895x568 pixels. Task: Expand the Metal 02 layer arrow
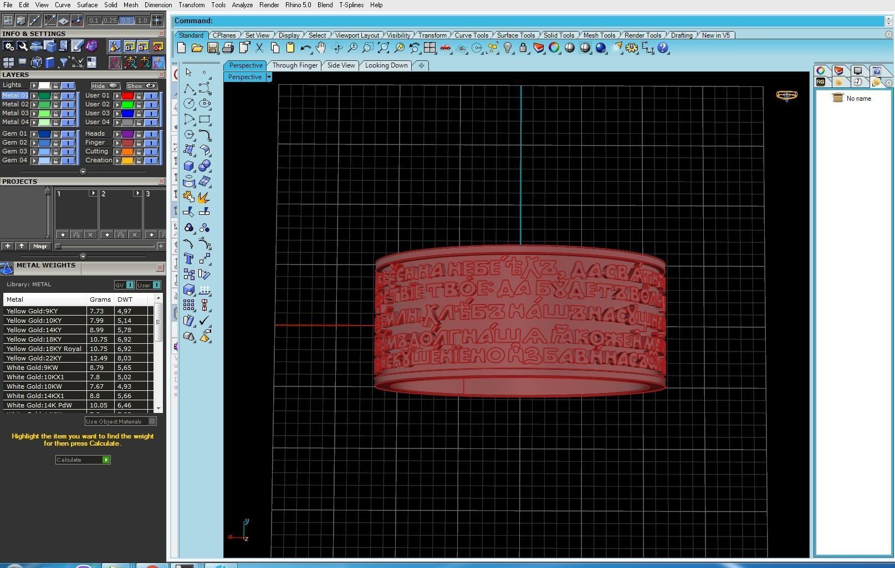(x=34, y=105)
